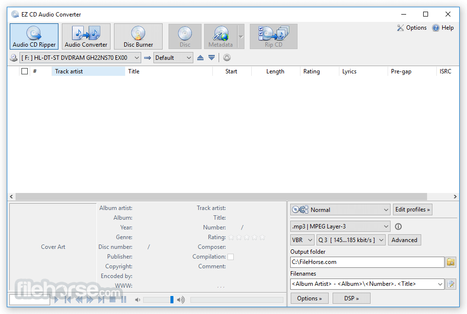Viewport: 467px width, 314px height.
Task: Click the horizontal scrollbar left arrow
Action: click(x=11, y=196)
